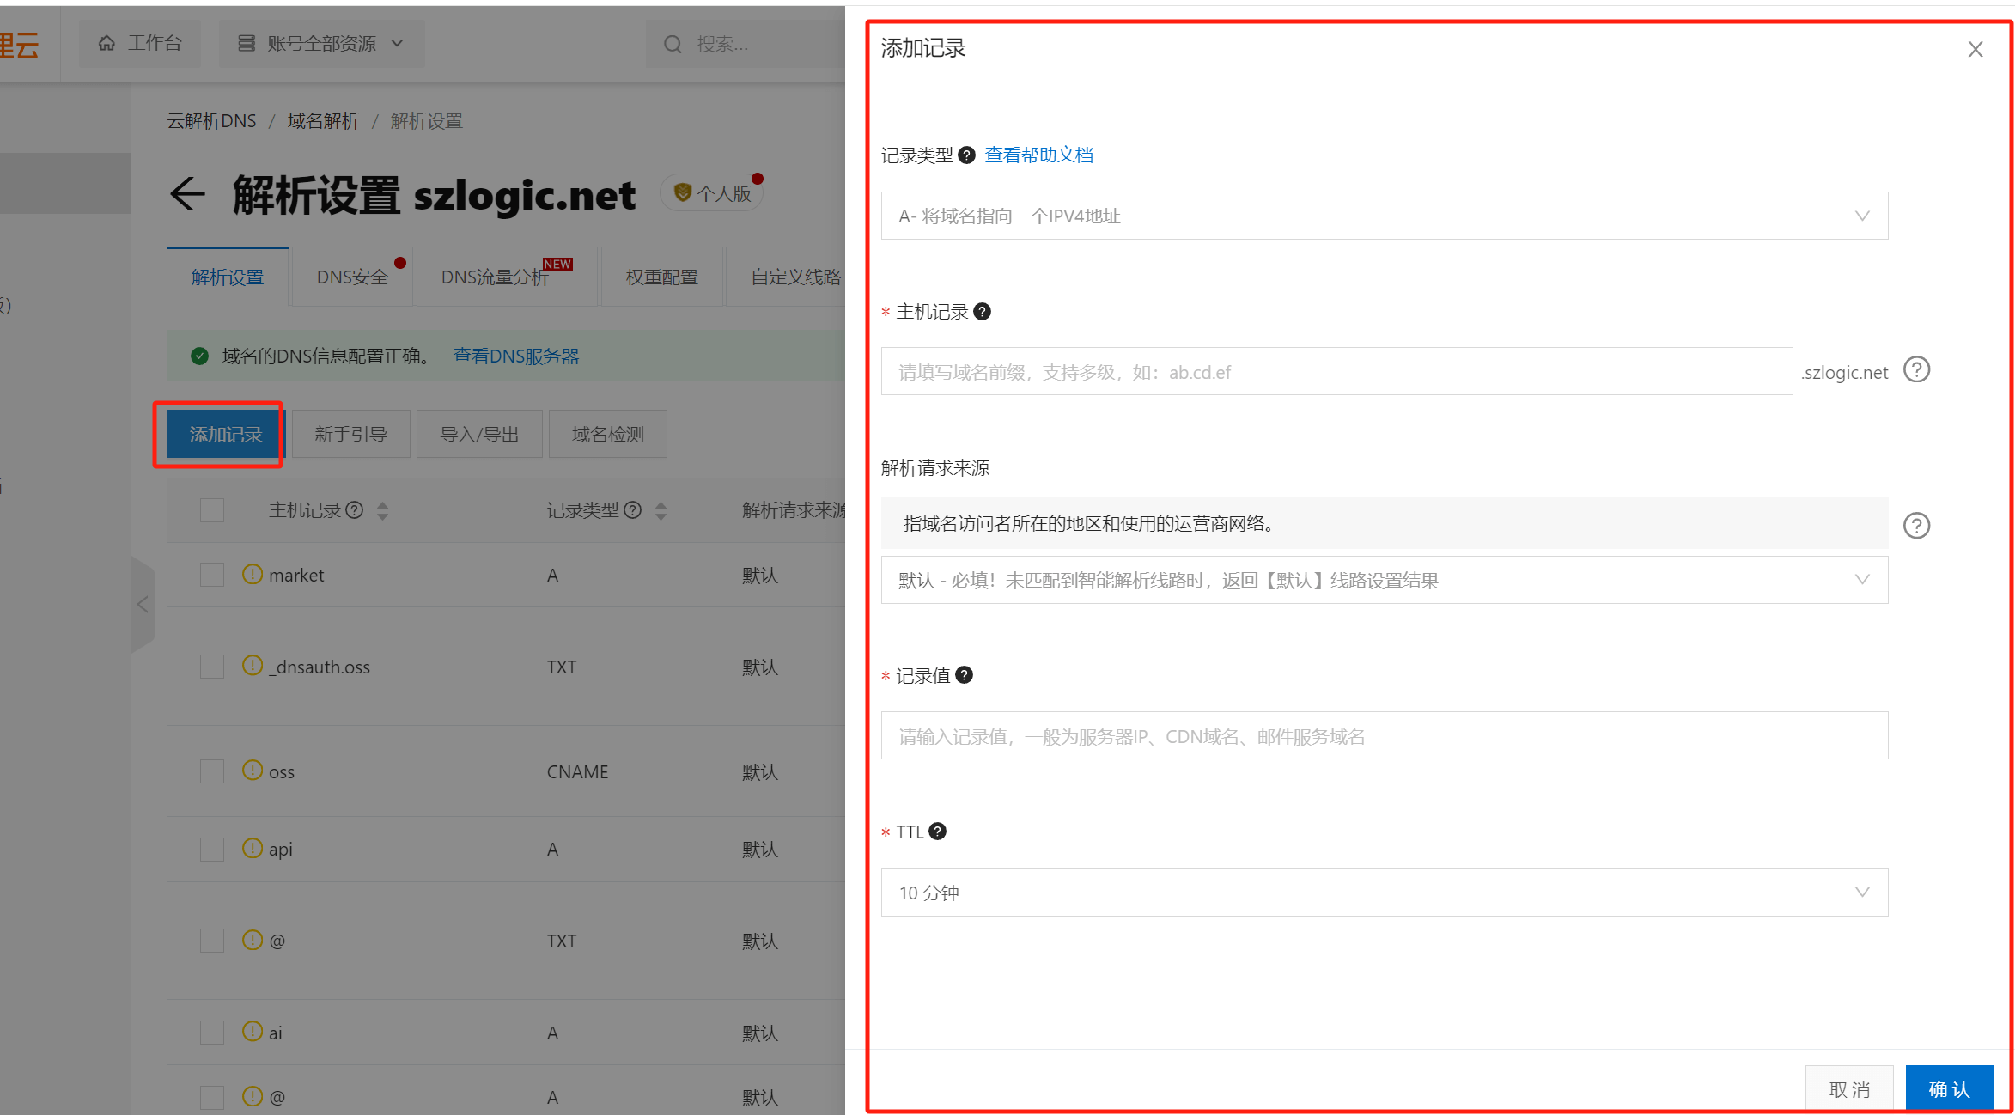Click the search icon in the top bar
This screenshot has height=1115, width=2015.
click(673, 43)
